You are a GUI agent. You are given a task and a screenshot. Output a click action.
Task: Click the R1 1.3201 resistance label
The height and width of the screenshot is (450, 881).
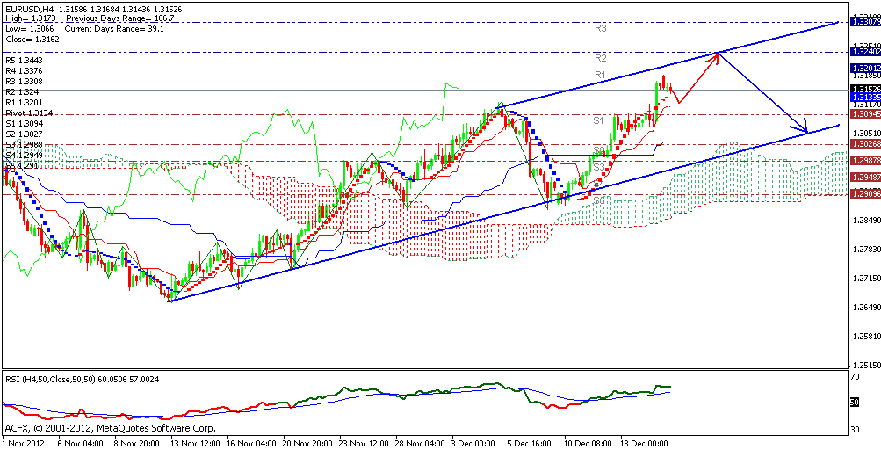(24, 102)
